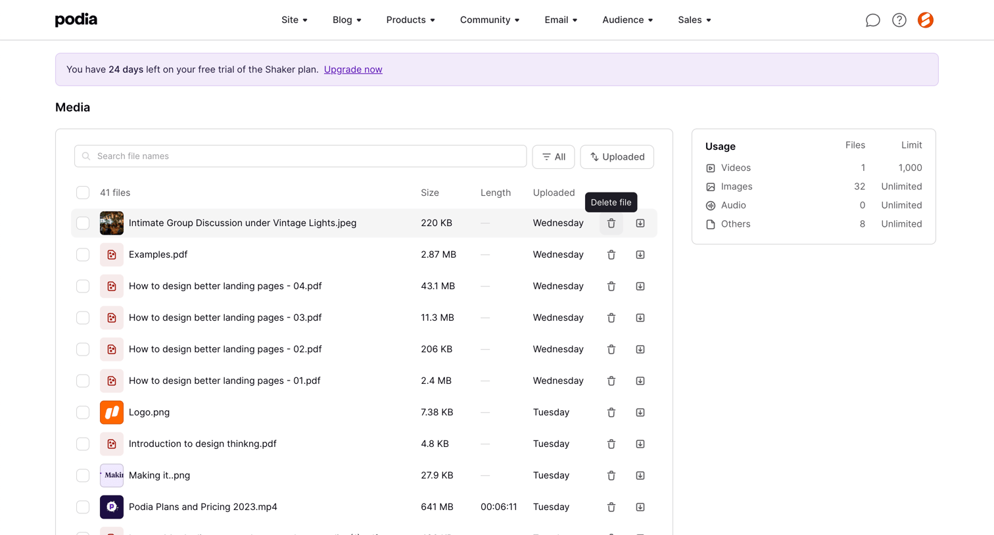Delete Introduction to design thinkng.pdf
Screen dimensions: 994x535
tap(611, 444)
